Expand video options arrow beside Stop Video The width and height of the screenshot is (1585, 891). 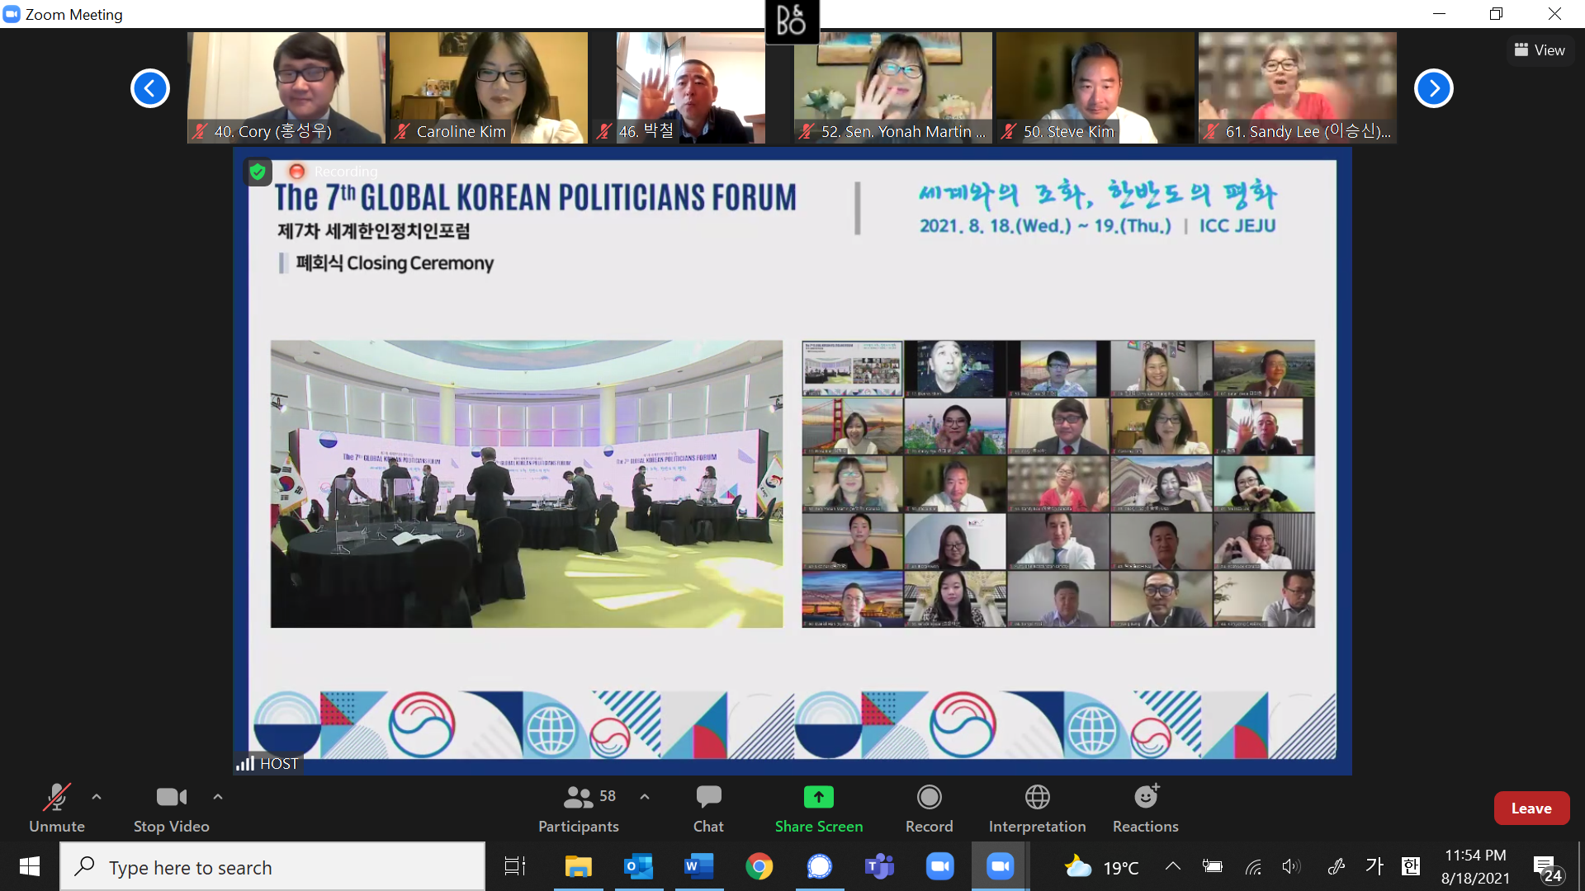(218, 797)
